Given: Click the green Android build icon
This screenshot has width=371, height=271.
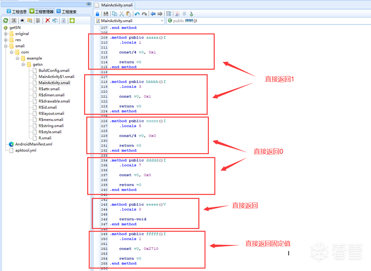Looking at the screenshot, I should tap(72, 21).
